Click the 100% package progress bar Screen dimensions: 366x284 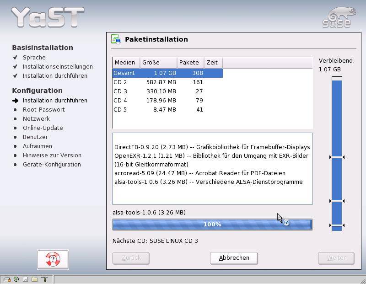[x=212, y=225]
